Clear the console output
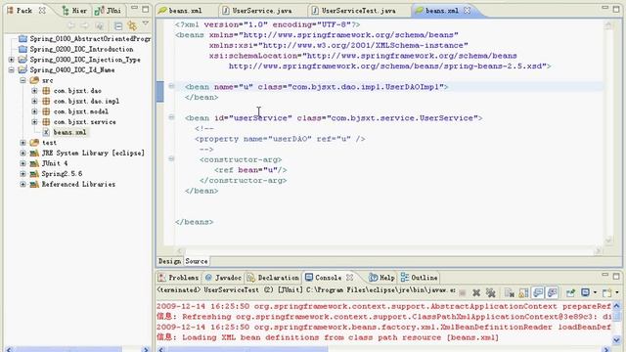626x352 pixels. tap(509, 293)
